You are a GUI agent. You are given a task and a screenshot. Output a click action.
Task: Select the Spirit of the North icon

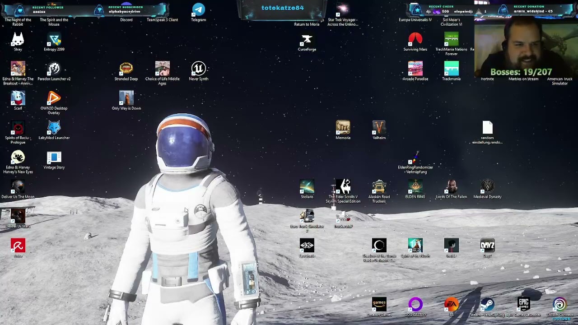415,246
